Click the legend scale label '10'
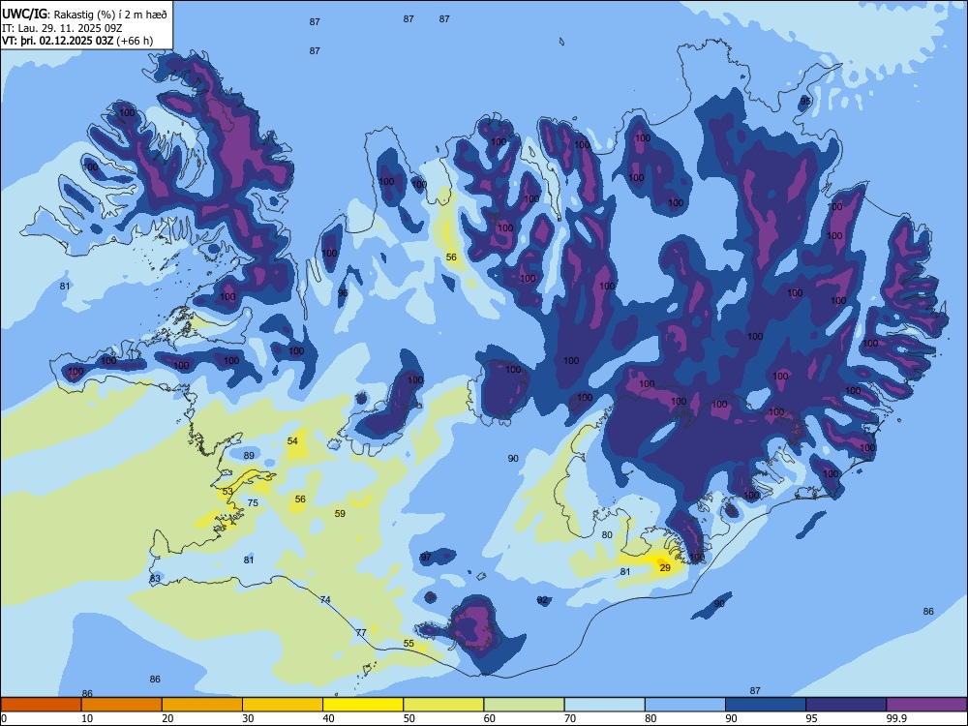The width and height of the screenshot is (968, 726). (87, 718)
